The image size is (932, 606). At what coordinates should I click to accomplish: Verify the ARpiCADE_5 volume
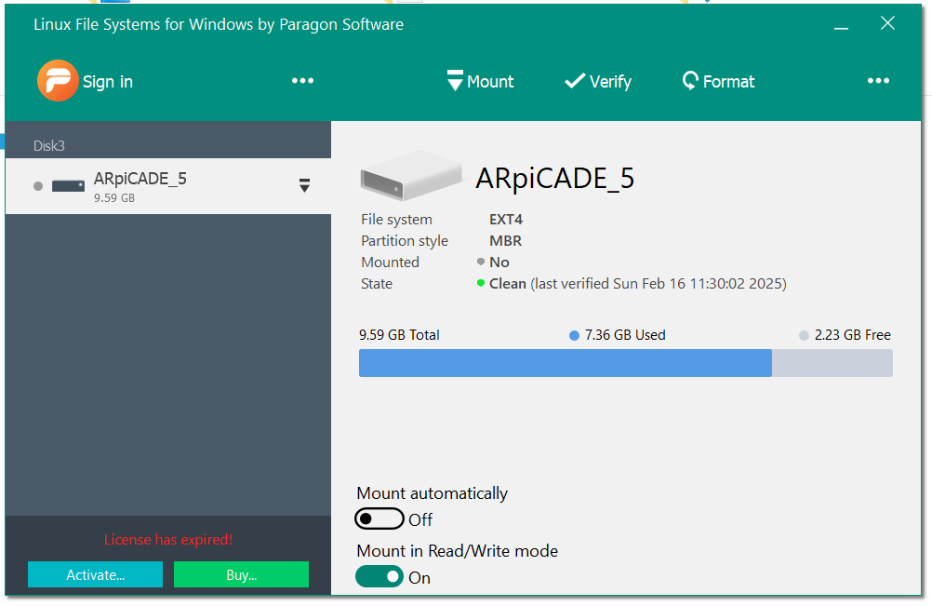[x=598, y=81]
